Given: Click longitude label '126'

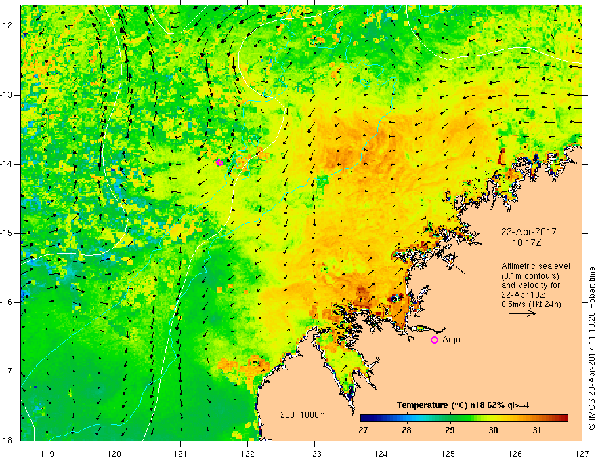Looking at the screenshot, I should pyautogui.click(x=515, y=454).
